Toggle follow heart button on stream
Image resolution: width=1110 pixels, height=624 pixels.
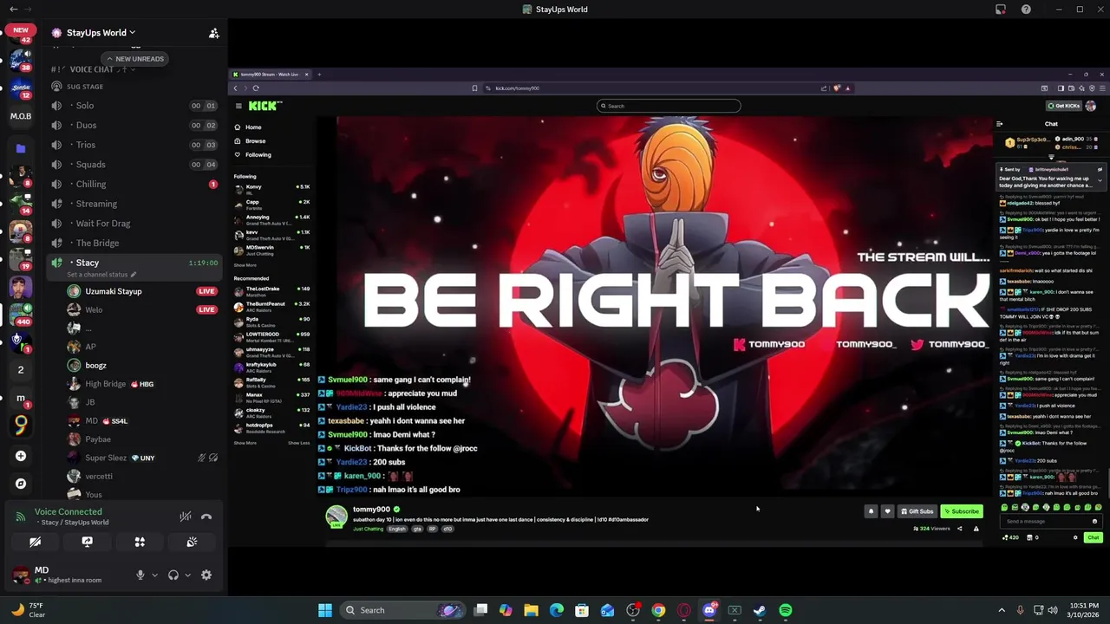[887, 511]
